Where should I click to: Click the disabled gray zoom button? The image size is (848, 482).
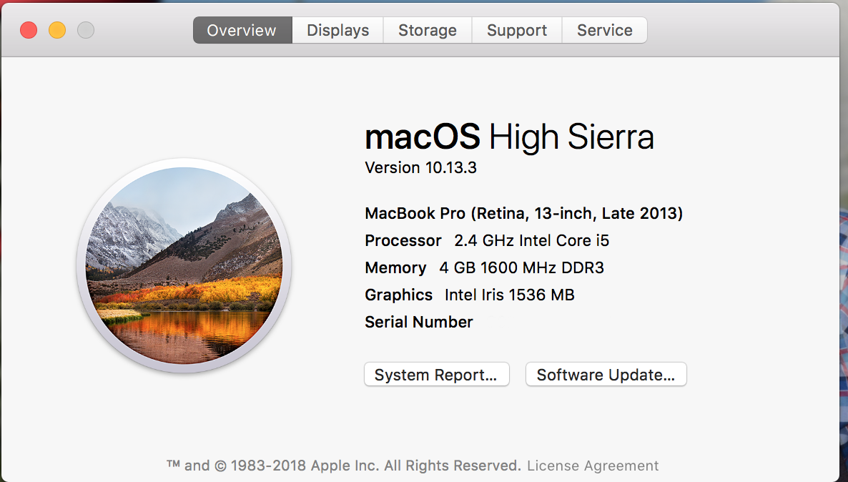[x=86, y=30]
